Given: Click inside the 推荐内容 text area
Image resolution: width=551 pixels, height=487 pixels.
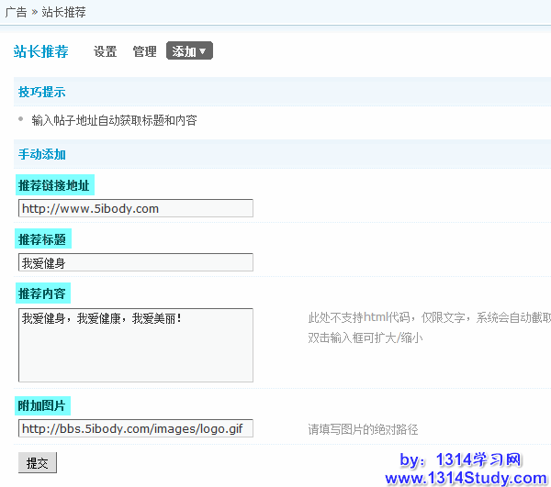Looking at the screenshot, I should [135, 346].
